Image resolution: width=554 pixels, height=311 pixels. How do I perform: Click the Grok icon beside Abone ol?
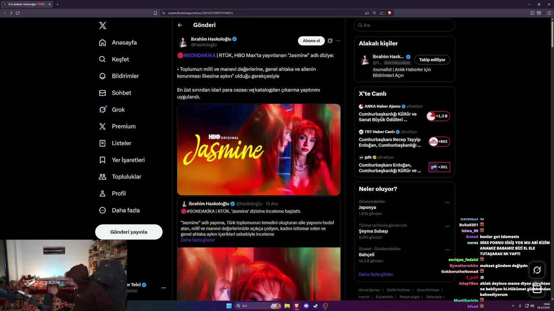(x=330, y=41)
